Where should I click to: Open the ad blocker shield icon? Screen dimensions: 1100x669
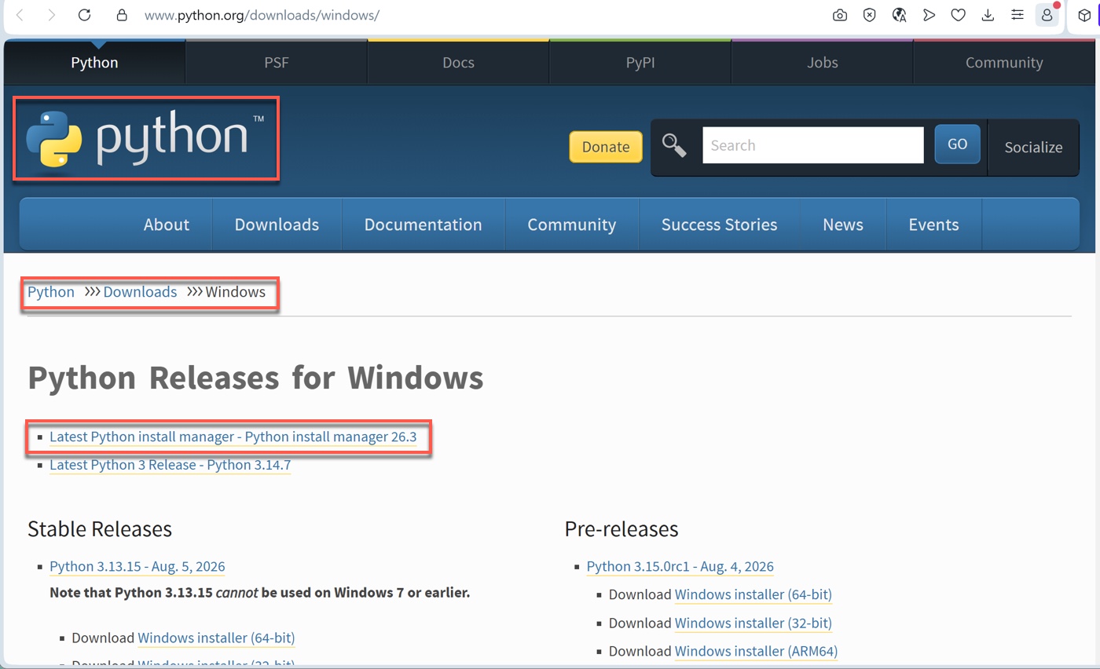point(869,15)
